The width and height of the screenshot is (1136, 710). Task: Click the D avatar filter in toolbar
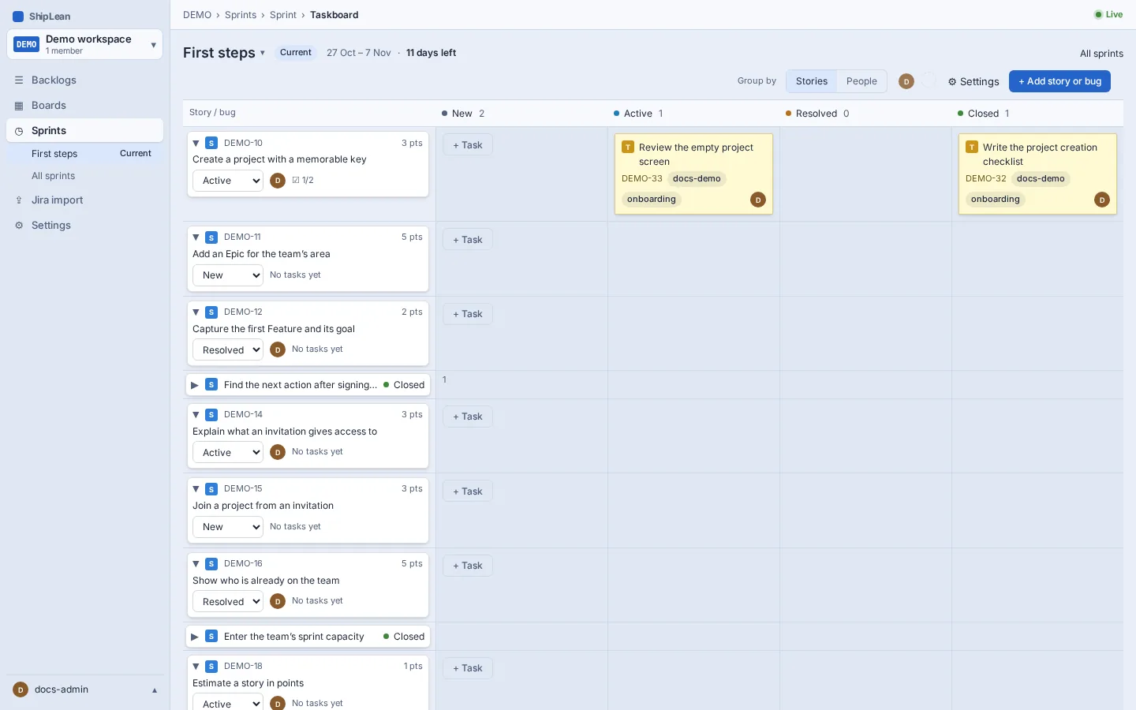906,81
